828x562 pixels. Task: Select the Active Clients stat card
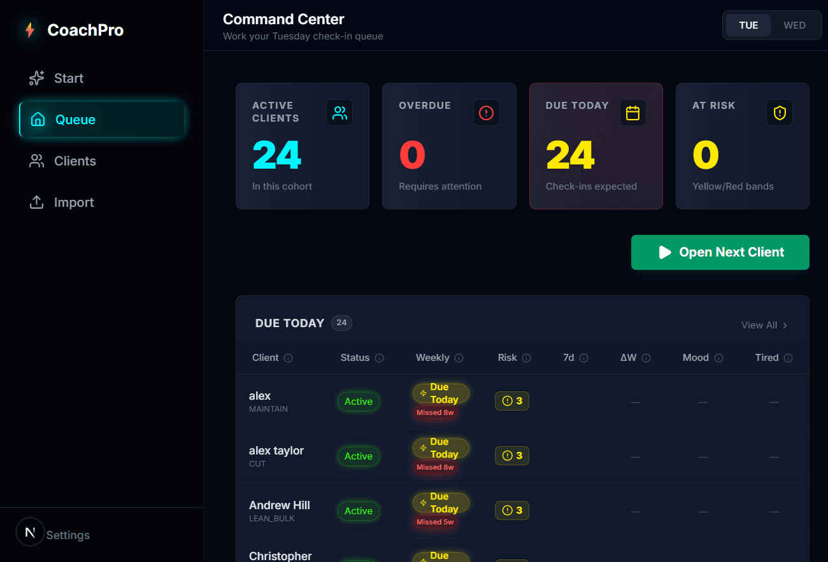tap(303, 146)
